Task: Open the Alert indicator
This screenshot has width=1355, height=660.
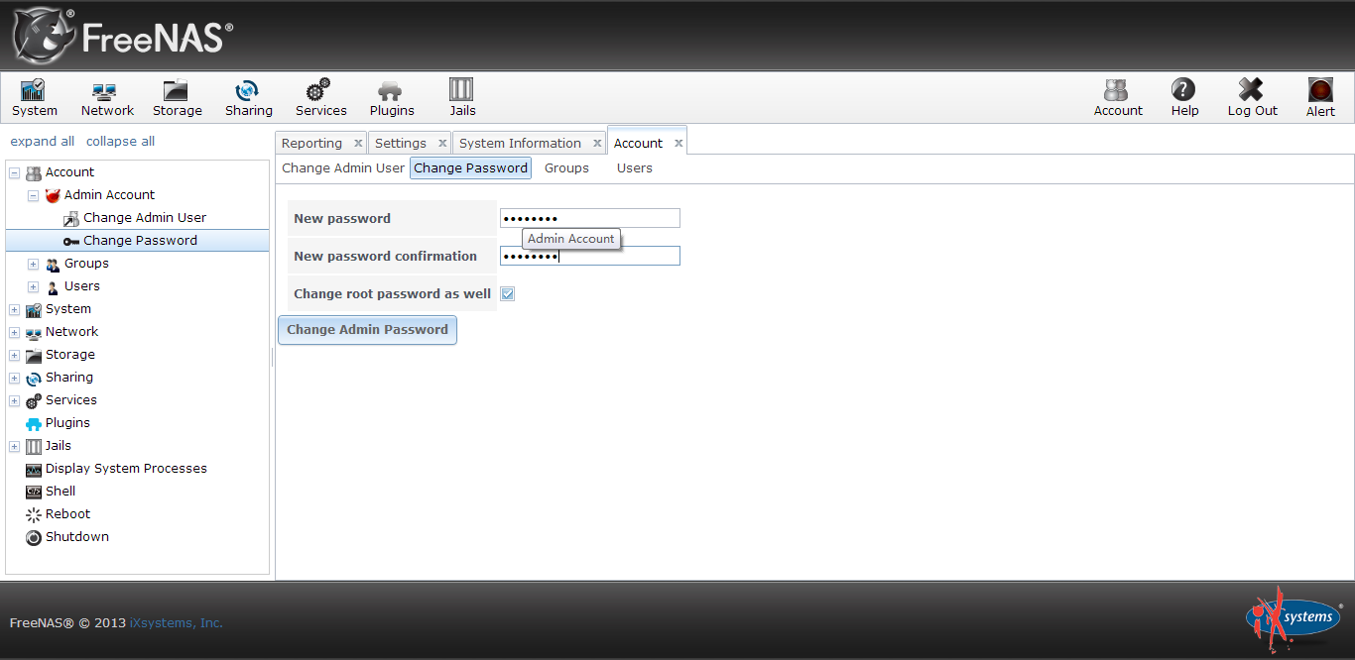Action: (1320, 98)
